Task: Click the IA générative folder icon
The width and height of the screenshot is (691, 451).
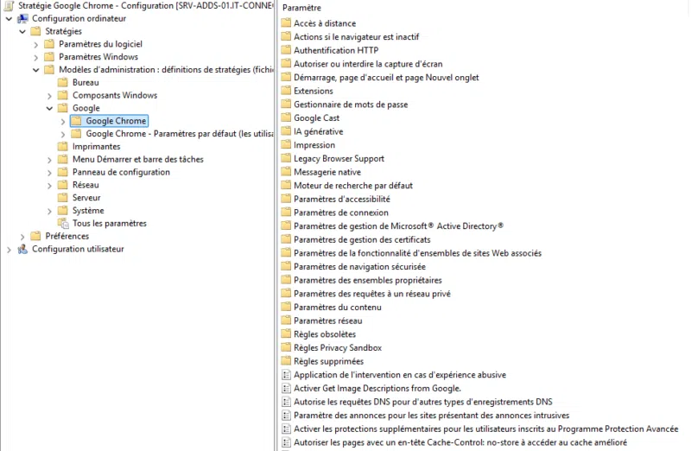Action: [287, 131]
